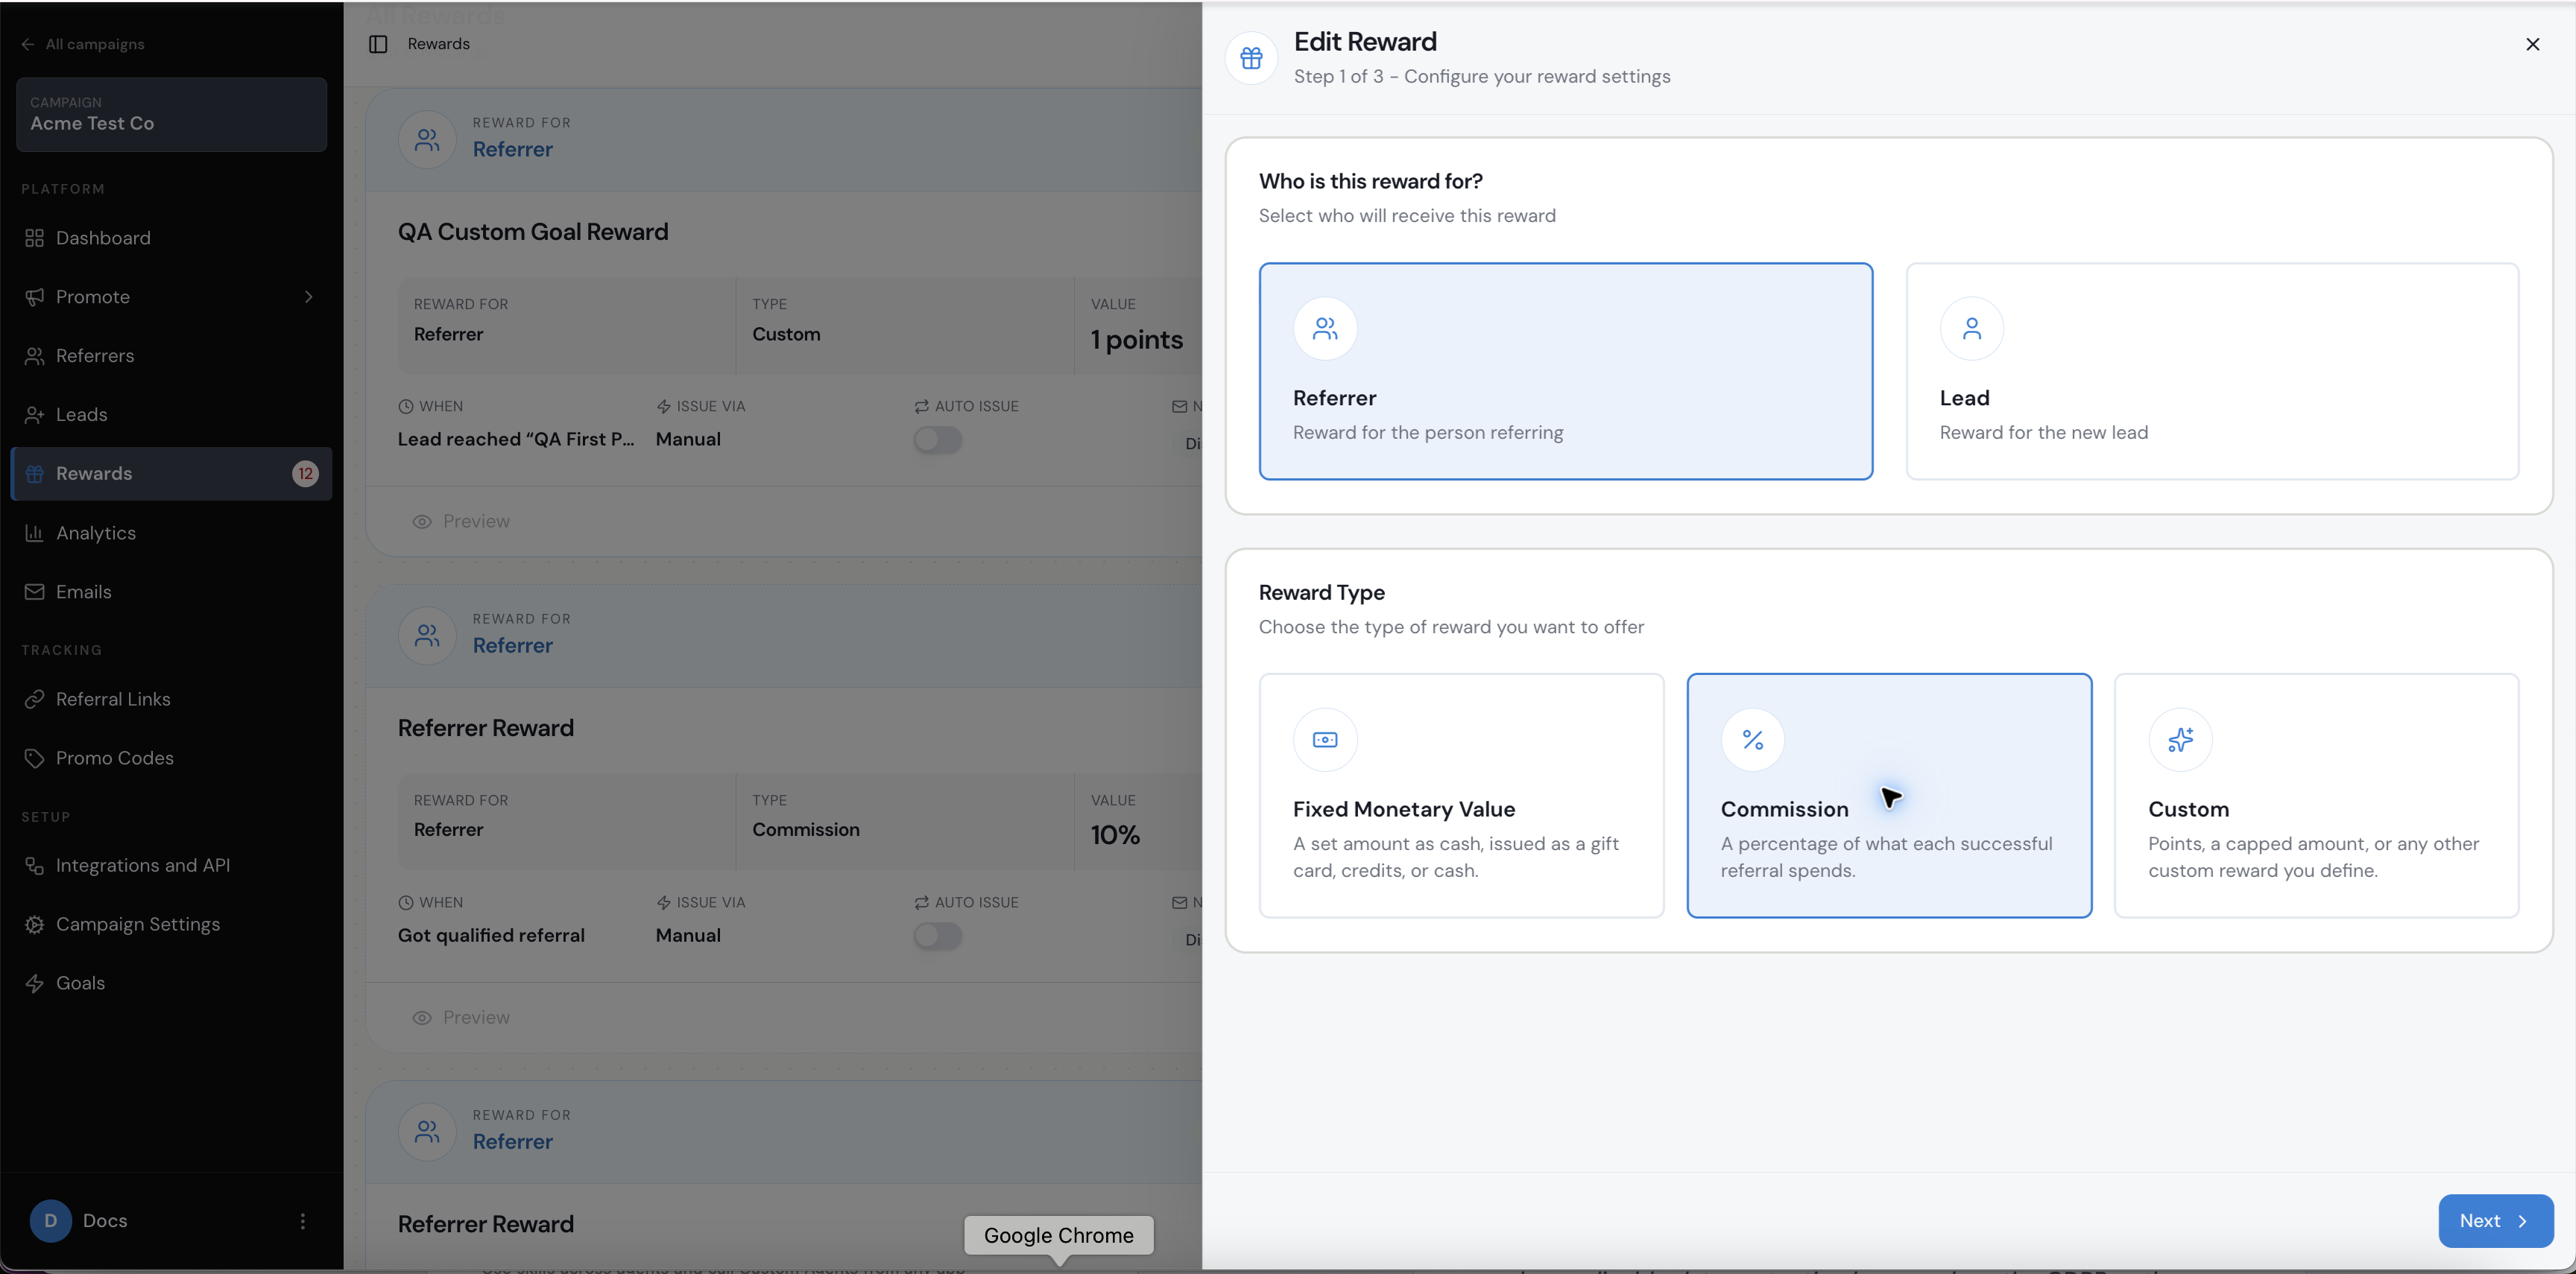This screenshot has width=2576, height=1274.
Task: Click the '1 points' value
Action: 1137,340
